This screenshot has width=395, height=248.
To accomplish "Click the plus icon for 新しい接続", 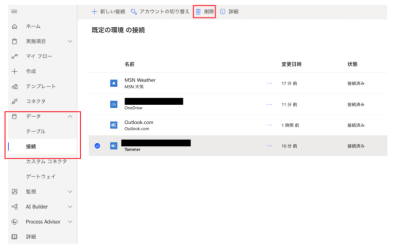I will [94, 12].
